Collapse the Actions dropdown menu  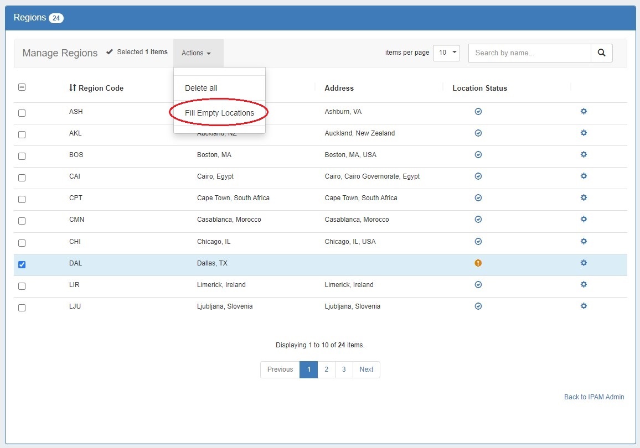click(197, 53)
